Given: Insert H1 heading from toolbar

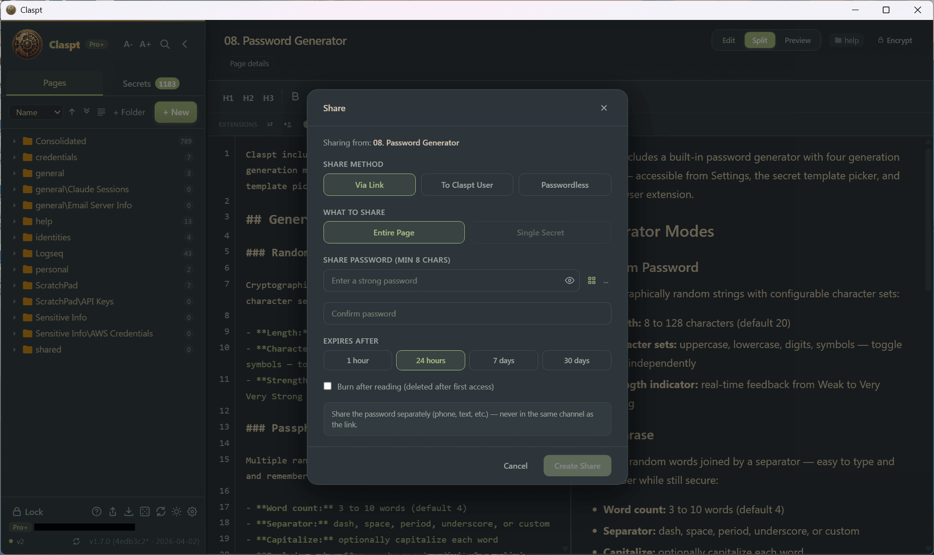Looking at the screenshot, I should (228, 98).
